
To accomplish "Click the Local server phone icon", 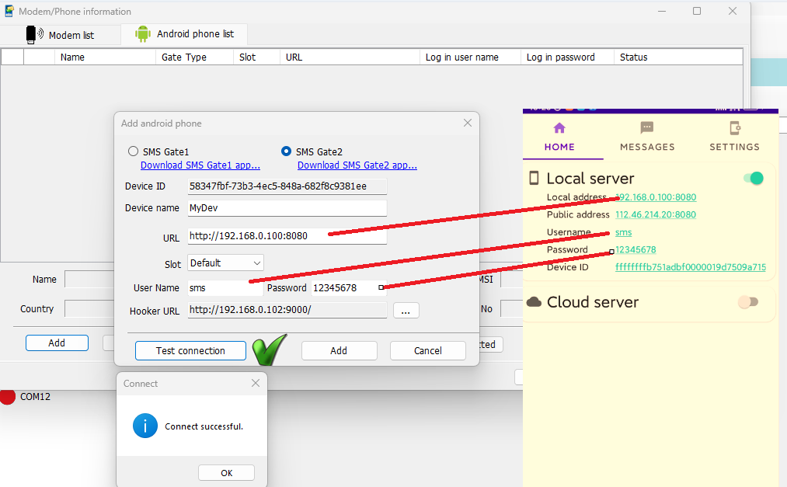I will point(534,178).
